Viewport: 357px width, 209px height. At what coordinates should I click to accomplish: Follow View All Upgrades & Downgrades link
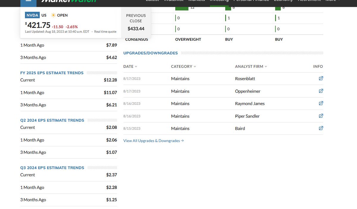pos(154,141)
